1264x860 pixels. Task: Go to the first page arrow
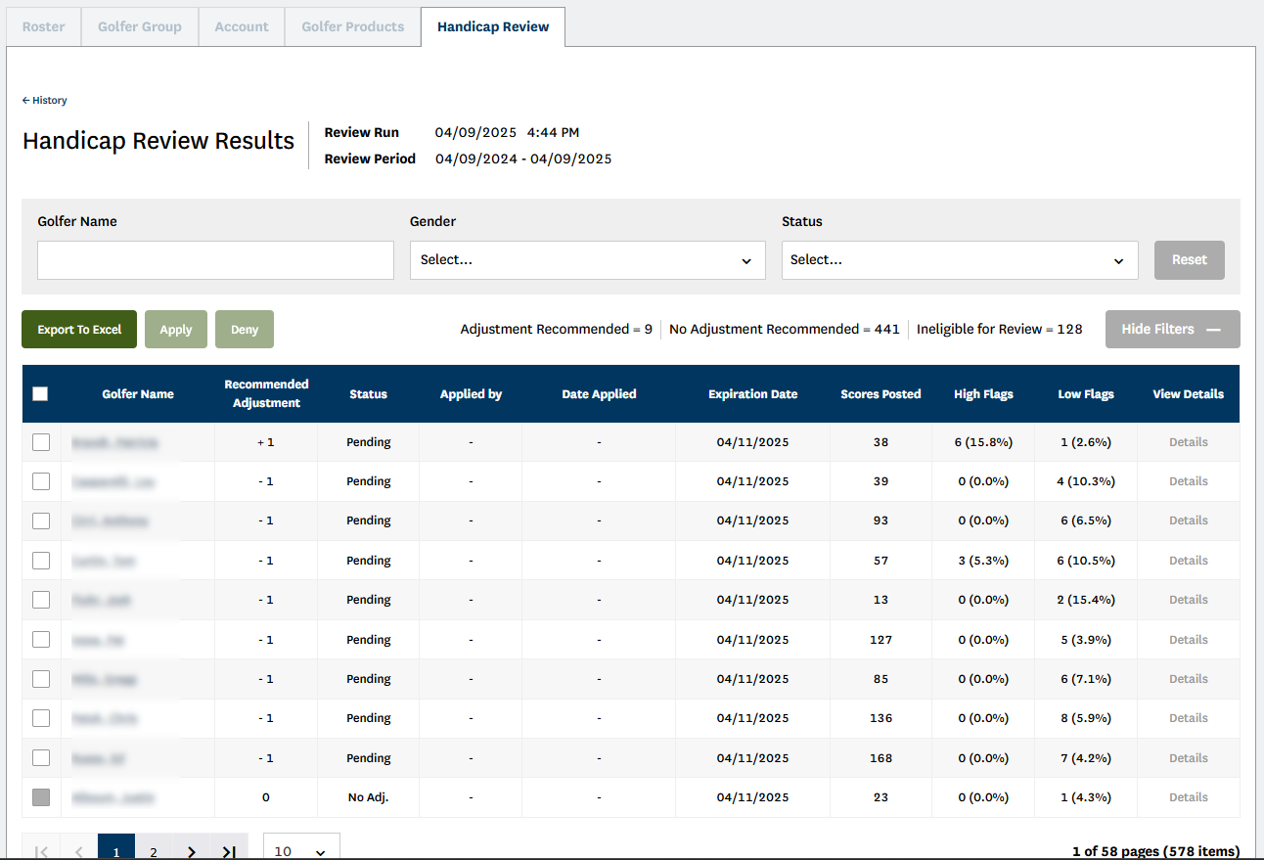[x=41, y=851]
